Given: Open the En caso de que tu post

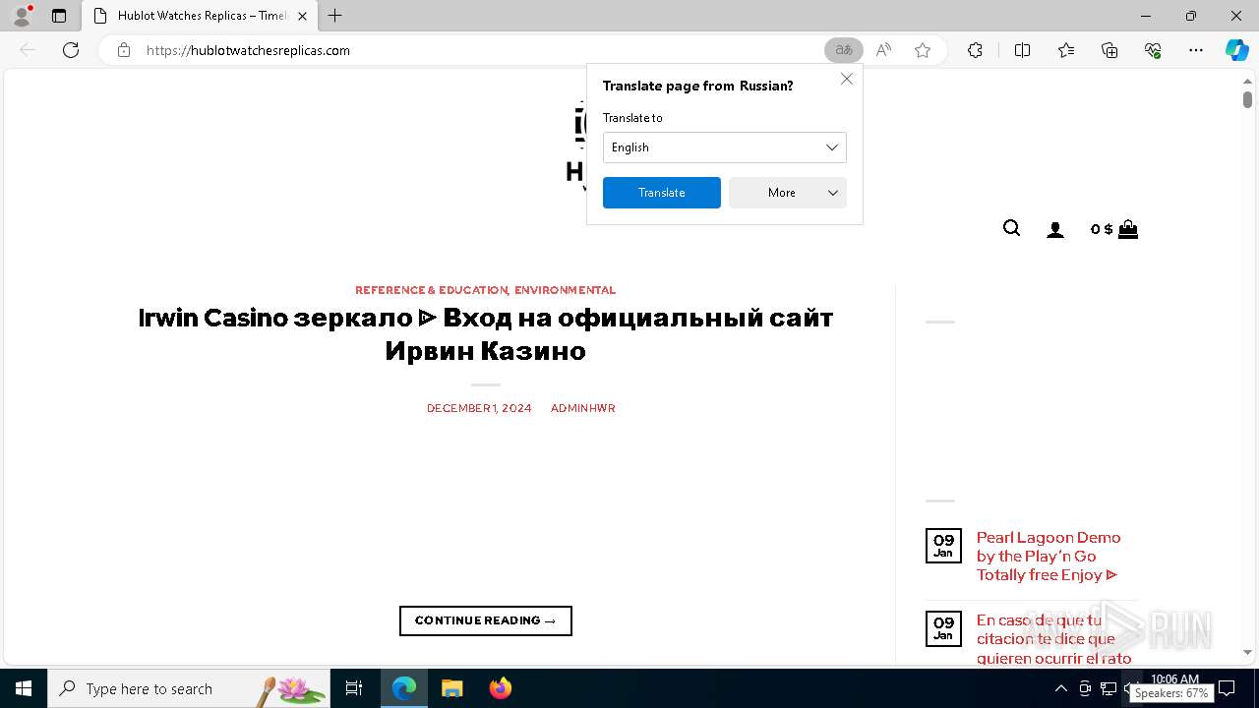Looking at the screenshot, I should [x=1054, y=639].
